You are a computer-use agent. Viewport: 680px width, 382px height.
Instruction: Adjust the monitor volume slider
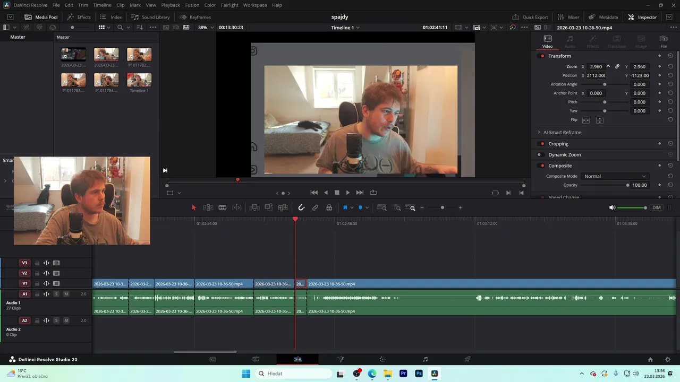[x=633, y=207]
